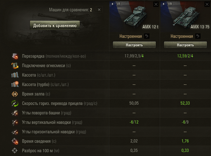
Task: Click the Углы вертикальной наводки icon
Action: (x=15, y=122)
